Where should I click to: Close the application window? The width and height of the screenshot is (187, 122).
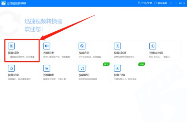click(185, 3)
